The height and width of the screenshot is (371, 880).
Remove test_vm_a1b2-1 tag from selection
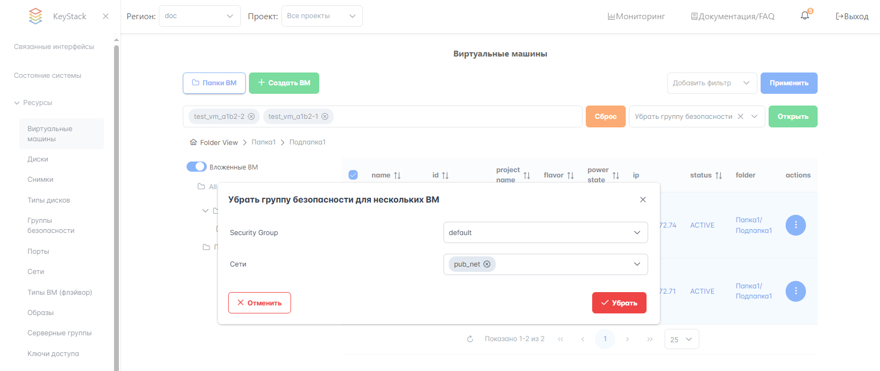coord(325,117)
